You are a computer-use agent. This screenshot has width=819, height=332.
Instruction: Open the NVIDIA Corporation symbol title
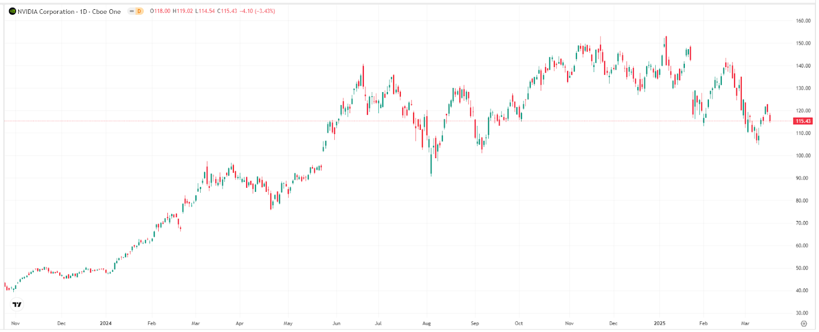pos(46,11)
